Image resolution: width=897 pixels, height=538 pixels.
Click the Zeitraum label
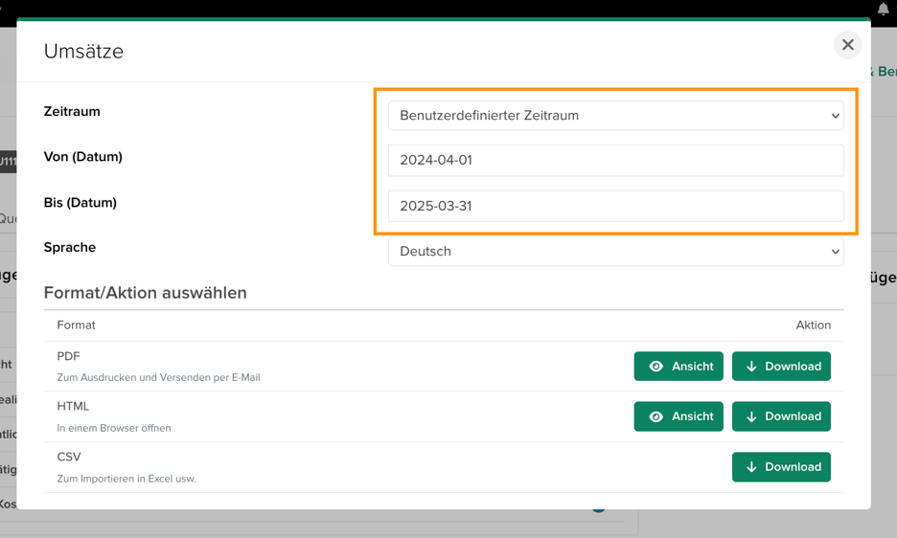pos(72,111)
